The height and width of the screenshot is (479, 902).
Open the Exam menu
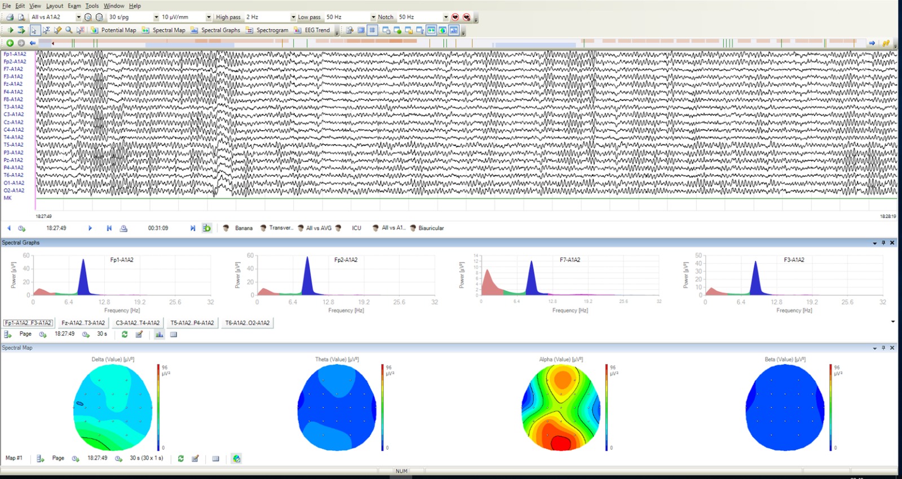click(74, 6)
